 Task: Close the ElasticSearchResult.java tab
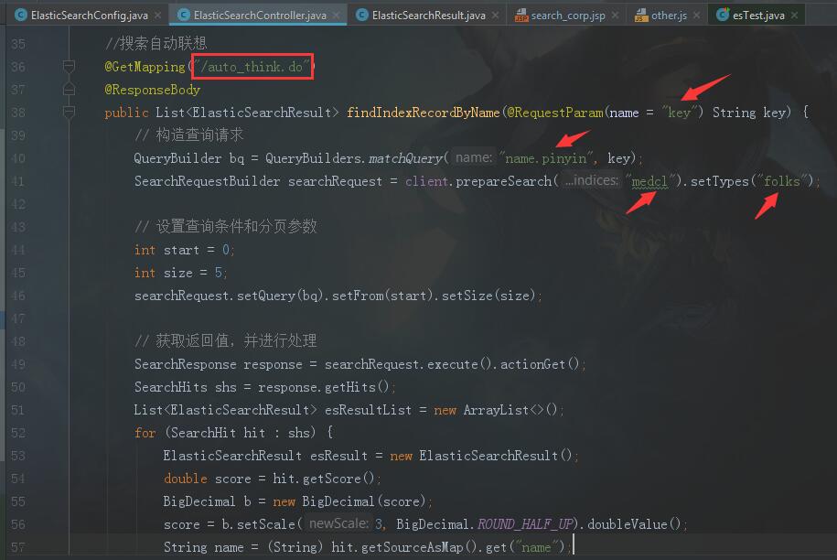click(496, 16)
